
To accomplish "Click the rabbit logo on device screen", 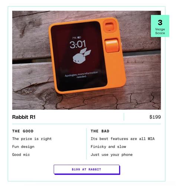I will click(82, 56).
